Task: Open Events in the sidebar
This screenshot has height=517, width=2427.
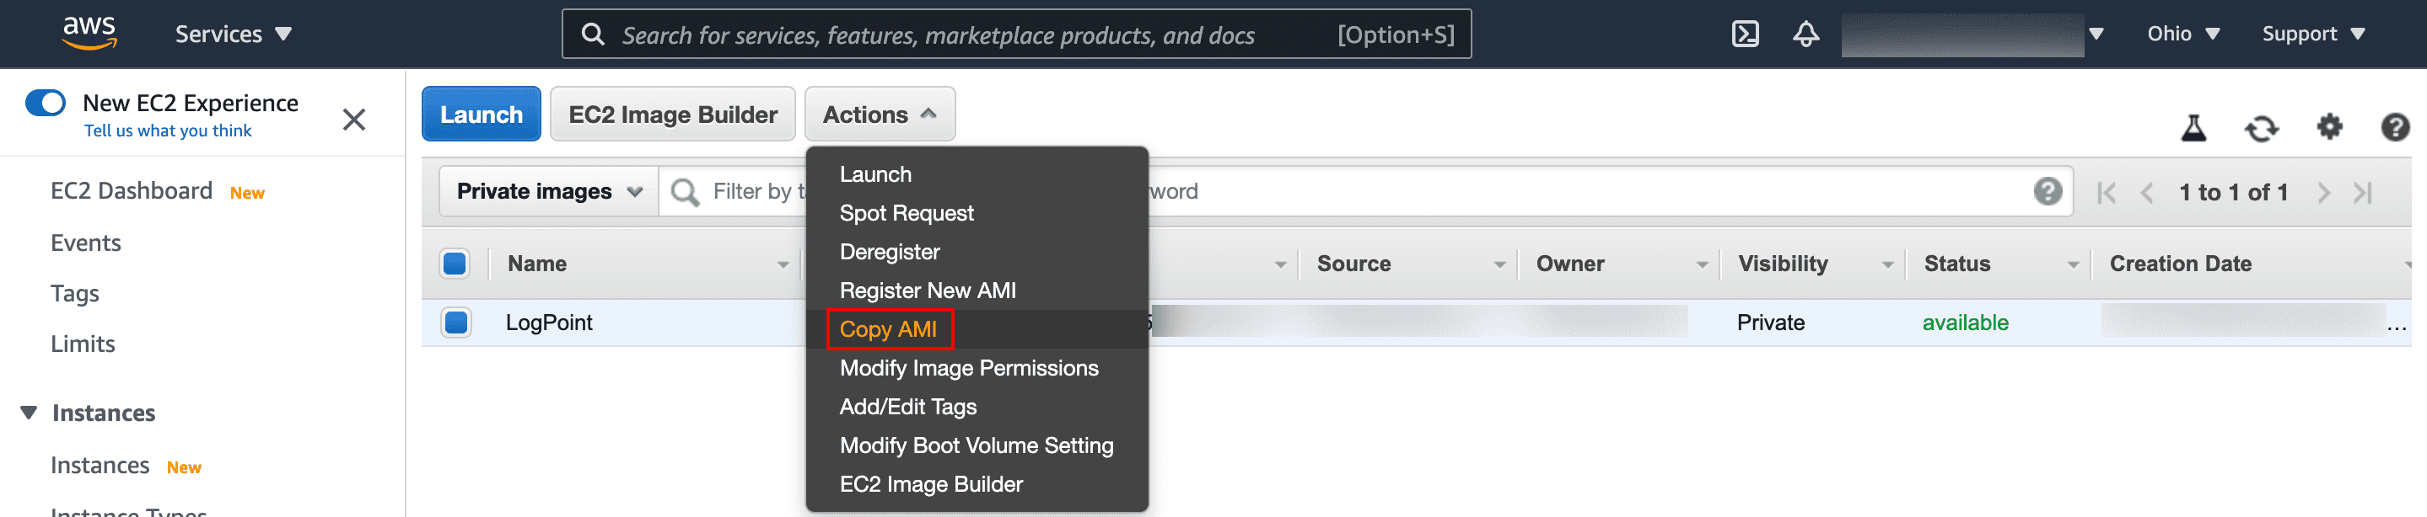Action: click(x=86, y=243)
